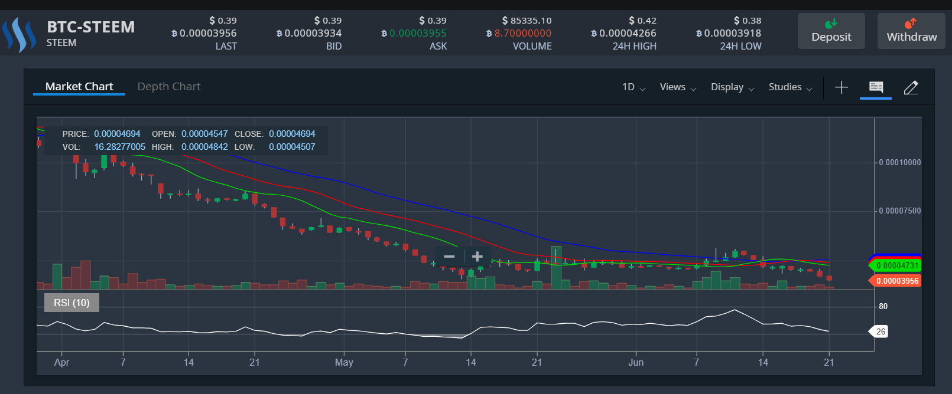This screenshot has width=952, height=394.
Task: Click the $ 85335.10 volume in dollars
Action: pos(527,21)
